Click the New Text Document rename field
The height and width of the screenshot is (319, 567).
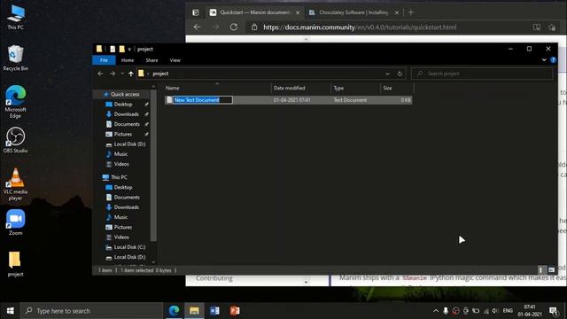tap(203, 100)
